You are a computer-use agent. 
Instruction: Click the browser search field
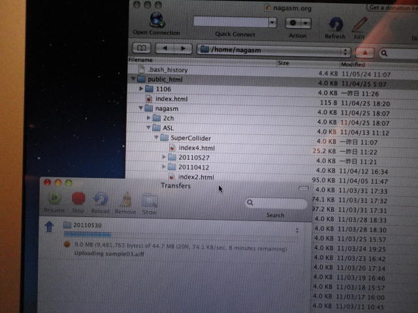(398, 53)
